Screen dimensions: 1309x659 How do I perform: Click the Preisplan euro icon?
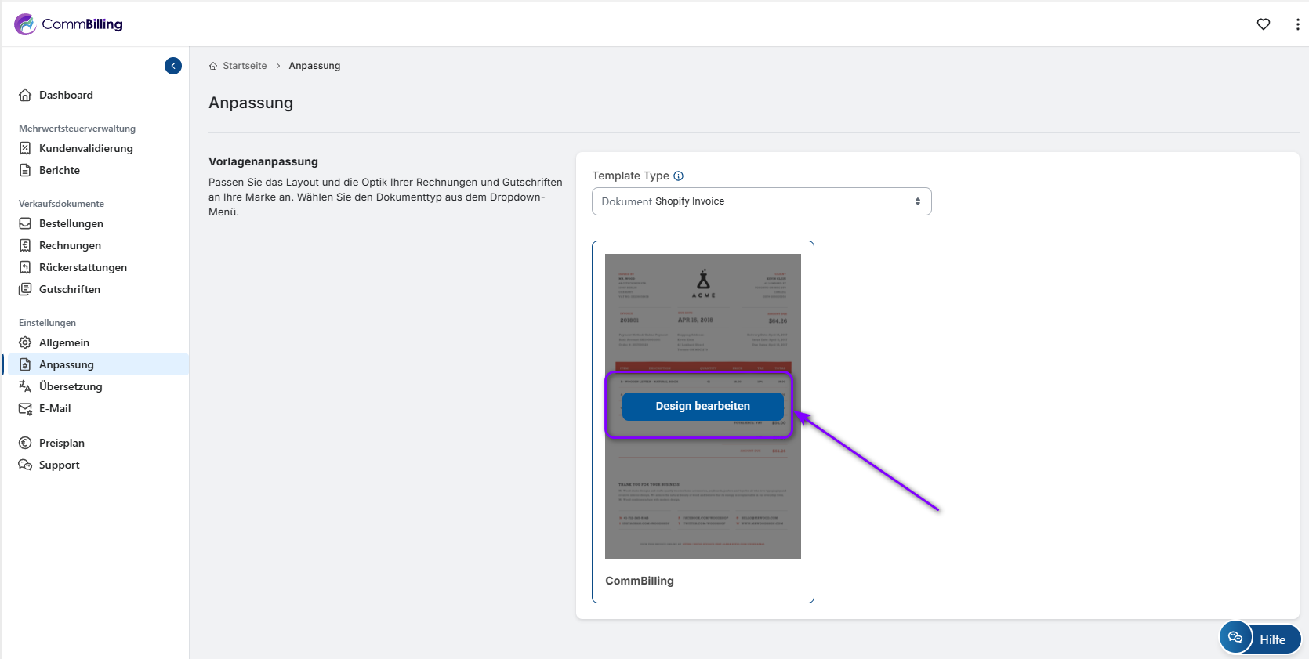[25, 443]
